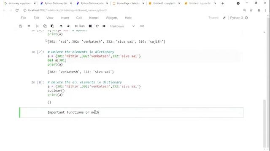Open the Markdown cell type dropdown
The image size is (270, 151).
[122, 26]
